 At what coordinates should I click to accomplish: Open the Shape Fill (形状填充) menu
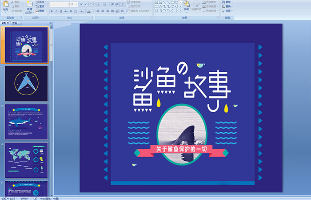[210, 2]
